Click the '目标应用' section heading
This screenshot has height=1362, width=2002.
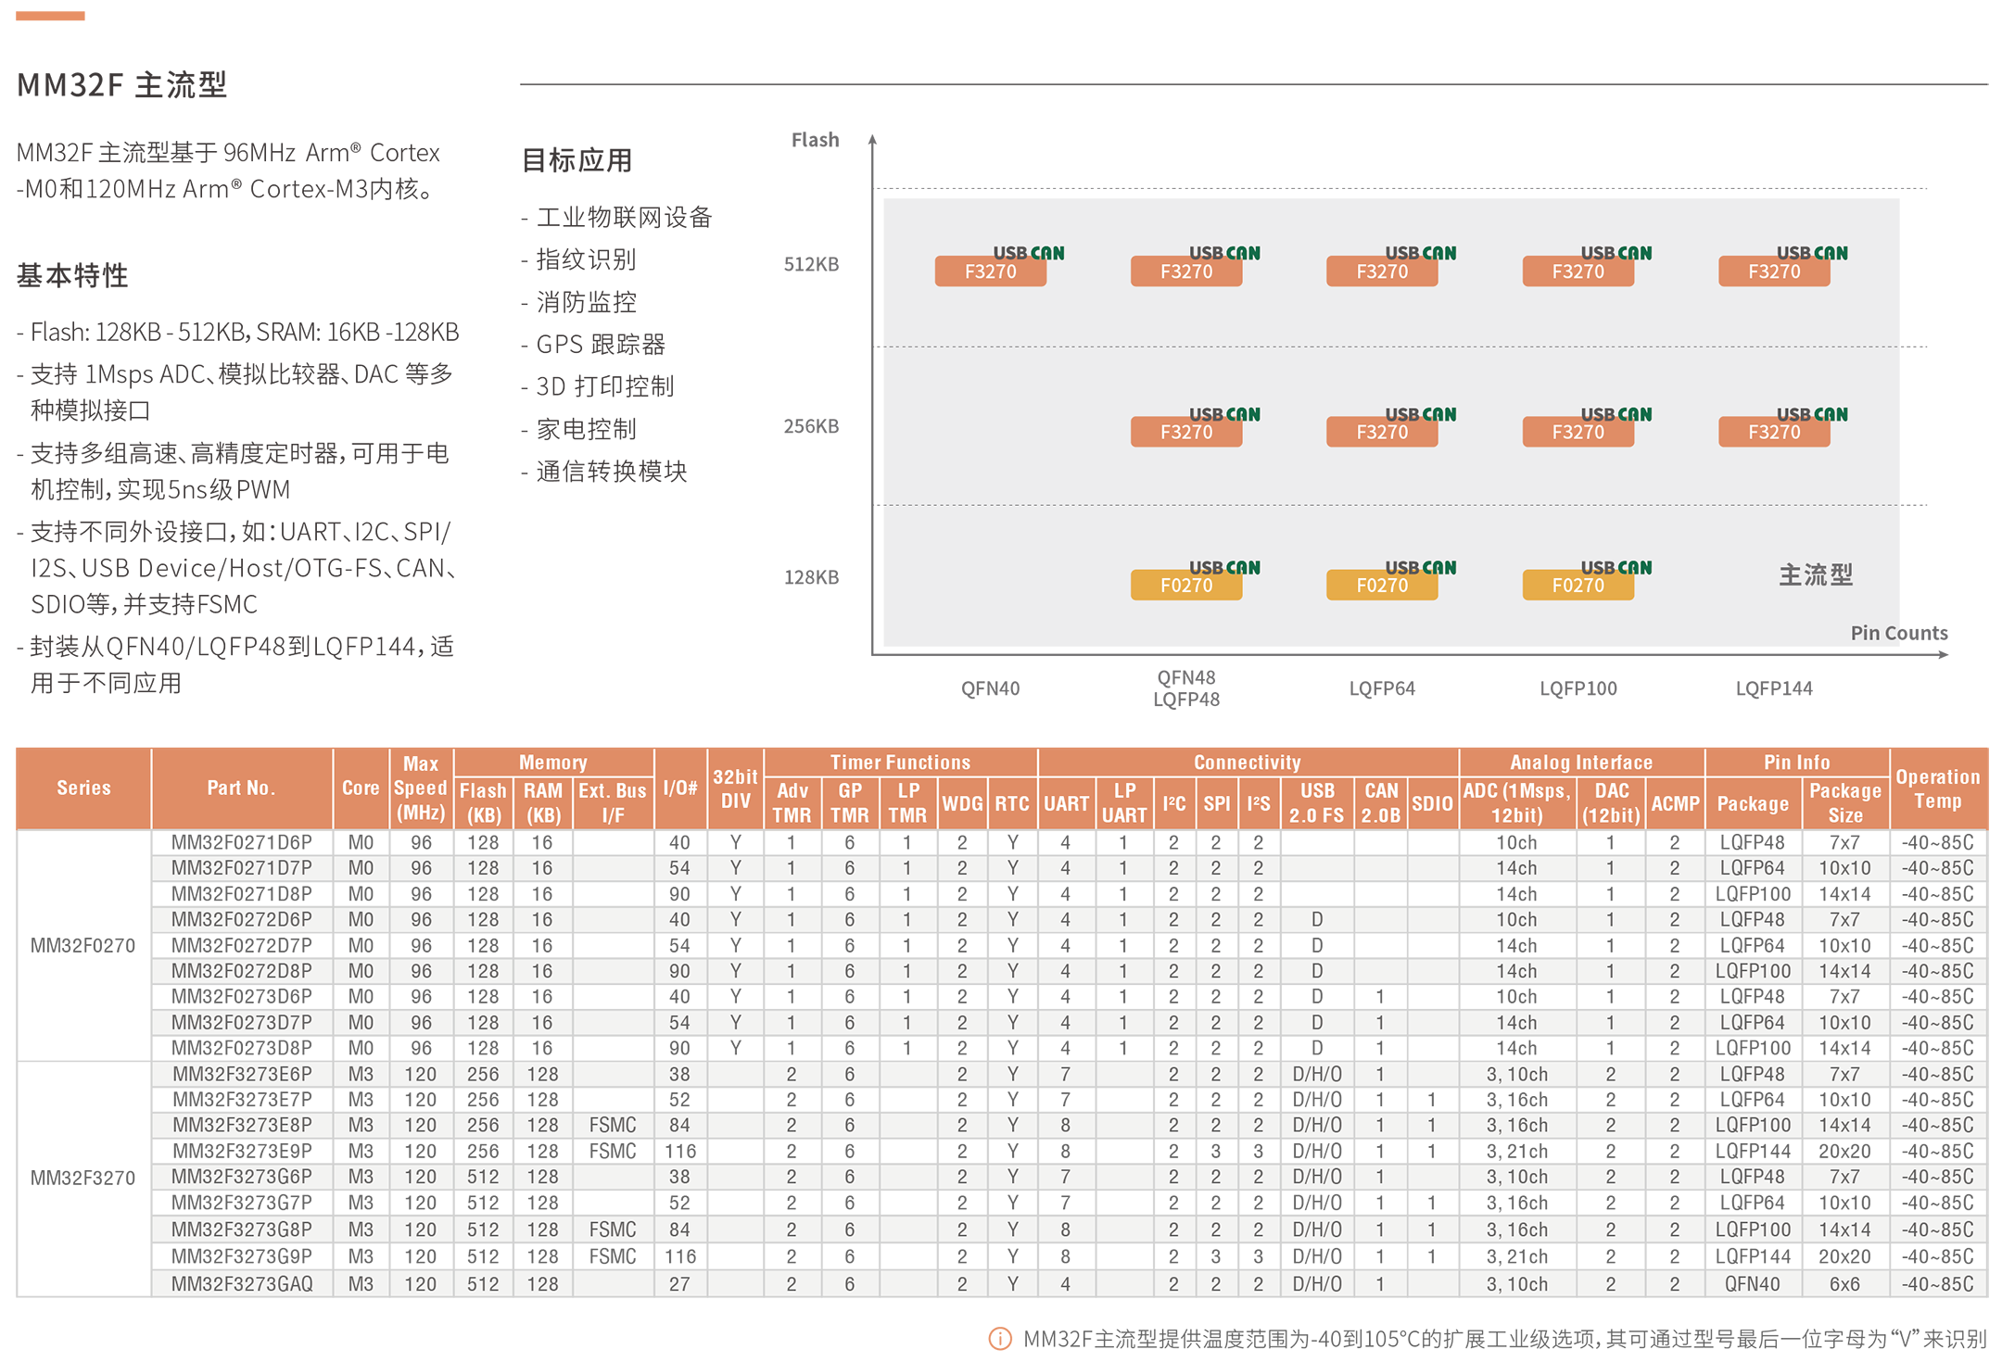point(577,160)
